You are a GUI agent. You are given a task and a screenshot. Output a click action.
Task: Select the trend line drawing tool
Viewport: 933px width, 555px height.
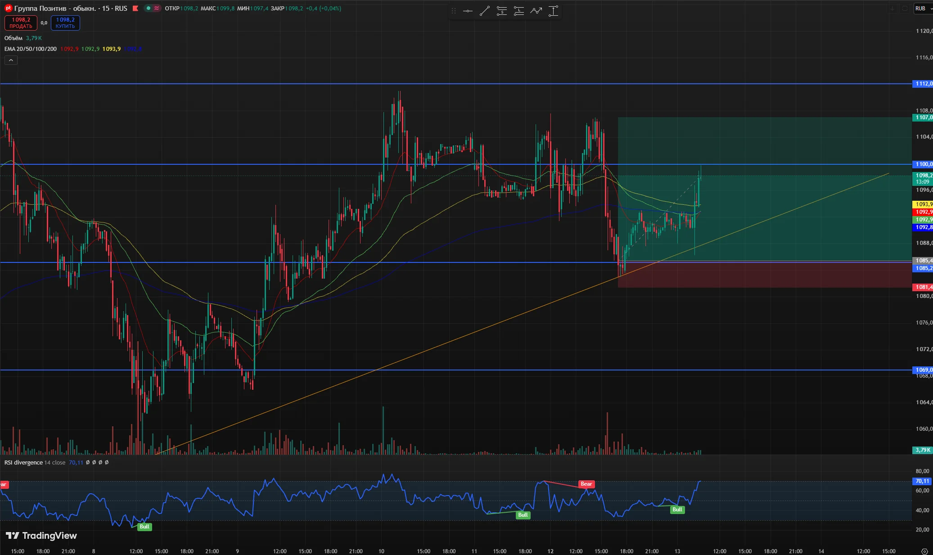[x=485, y=11]
